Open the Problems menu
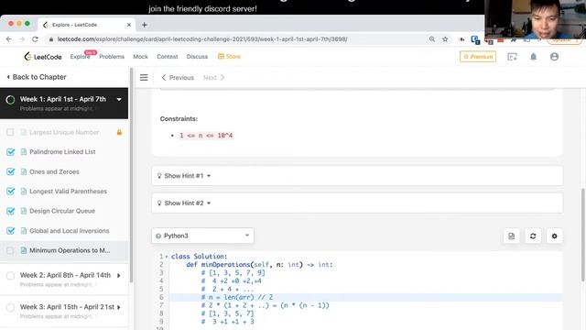The image size is (586, 330). coord(112,57)
